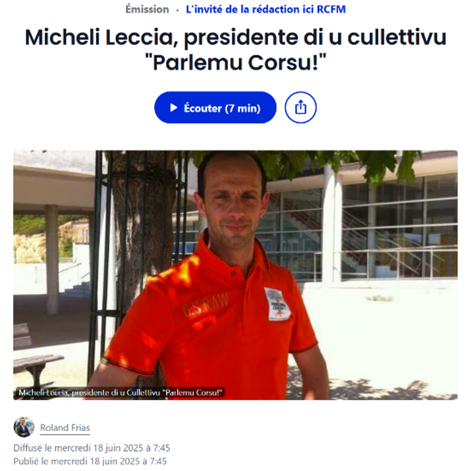This screenshot has height=471, width=474.
Task: Click the "Écouter (7 min)" button label
Action: [x=222, y=108]
